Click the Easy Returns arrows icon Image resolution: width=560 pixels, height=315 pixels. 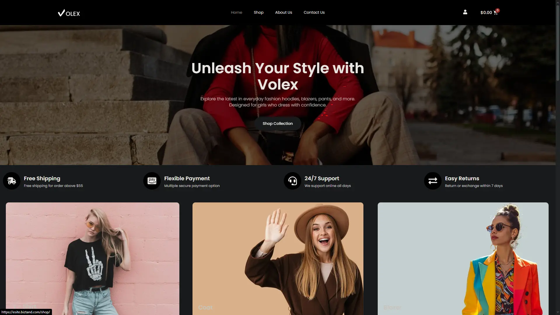coord(433,181)
